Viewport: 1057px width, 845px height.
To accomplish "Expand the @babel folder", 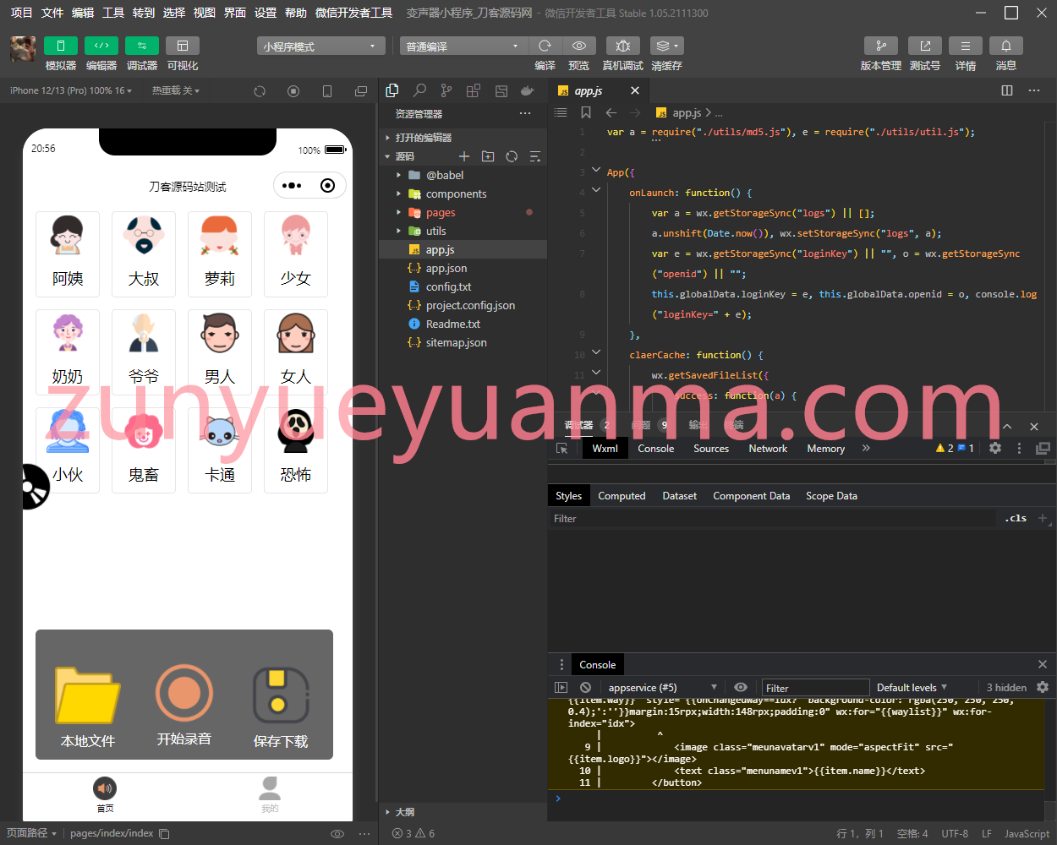I will tap(463, 175).
